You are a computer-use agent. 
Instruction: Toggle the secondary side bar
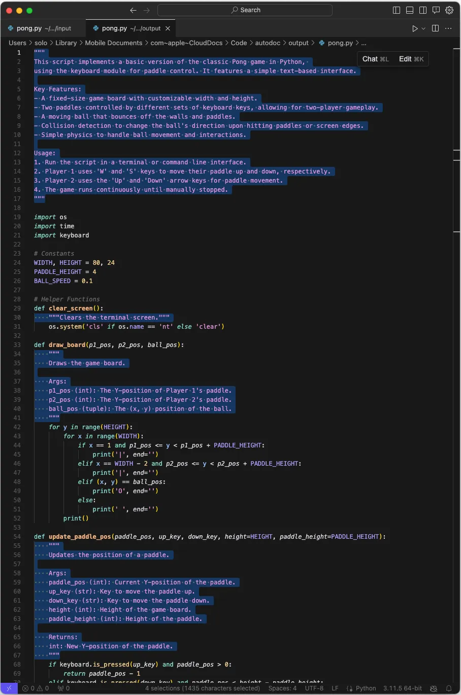(423, 10)
